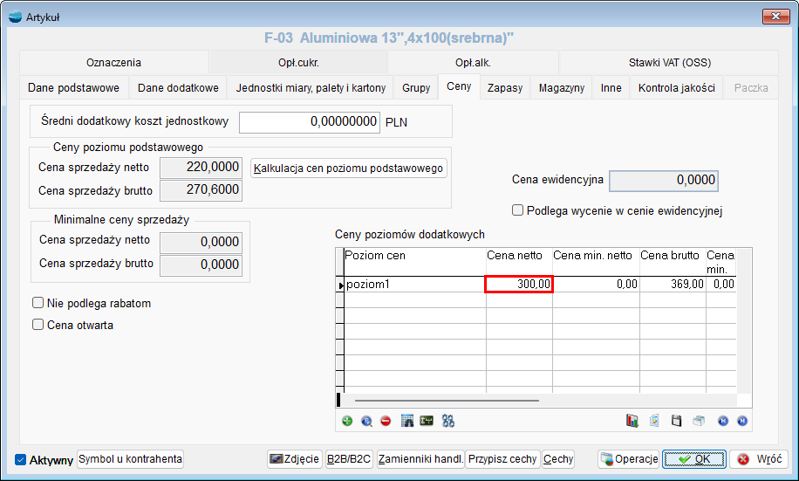799x481 pixels.
Task: Jump to the last record arrow icon
Action: [741, 421]
